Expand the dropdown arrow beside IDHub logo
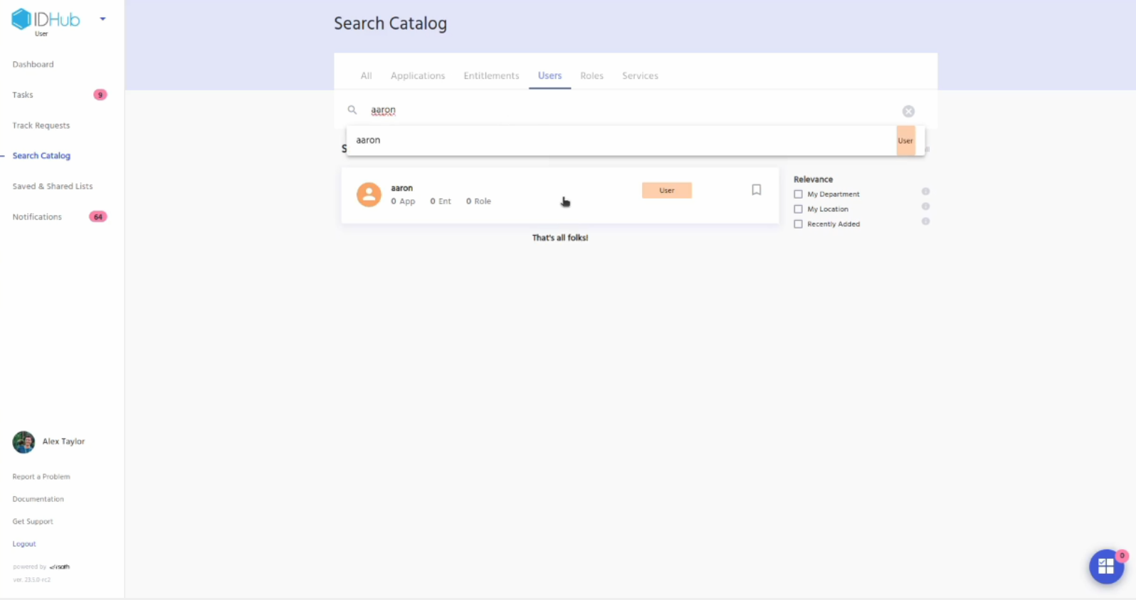This screenshot has height=600, width=1136. (x=102, y=19)
